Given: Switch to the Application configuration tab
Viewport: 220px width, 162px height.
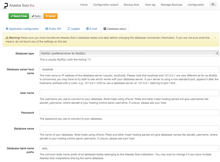Looking at the screenshot, I should click(x=22, y=29).
